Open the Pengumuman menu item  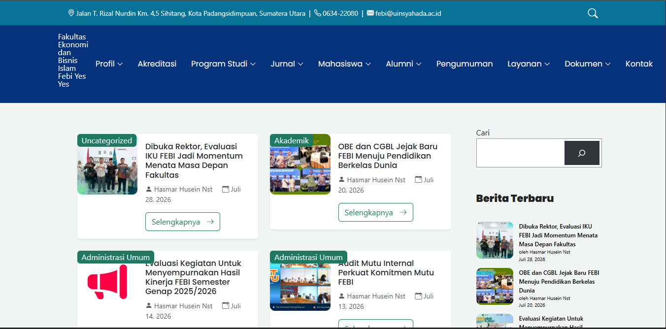tap(465, 64)
